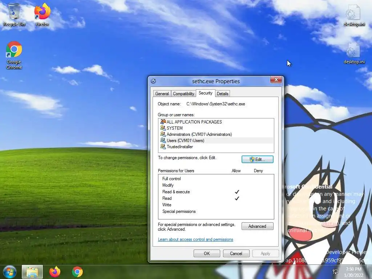Click the Full control permission row
Image resolution: width=372 pixels, height=279 pixels.
[216, 179]
